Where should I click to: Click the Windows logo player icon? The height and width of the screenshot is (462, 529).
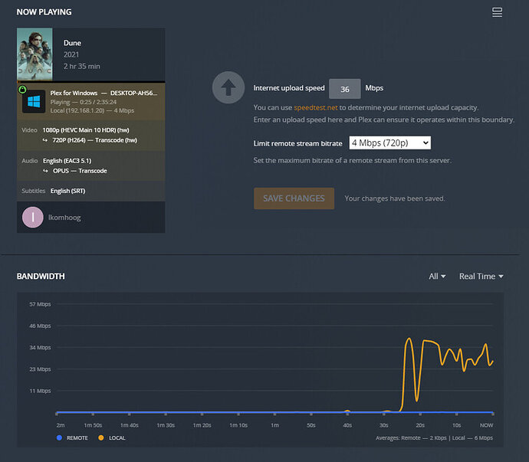34,101
